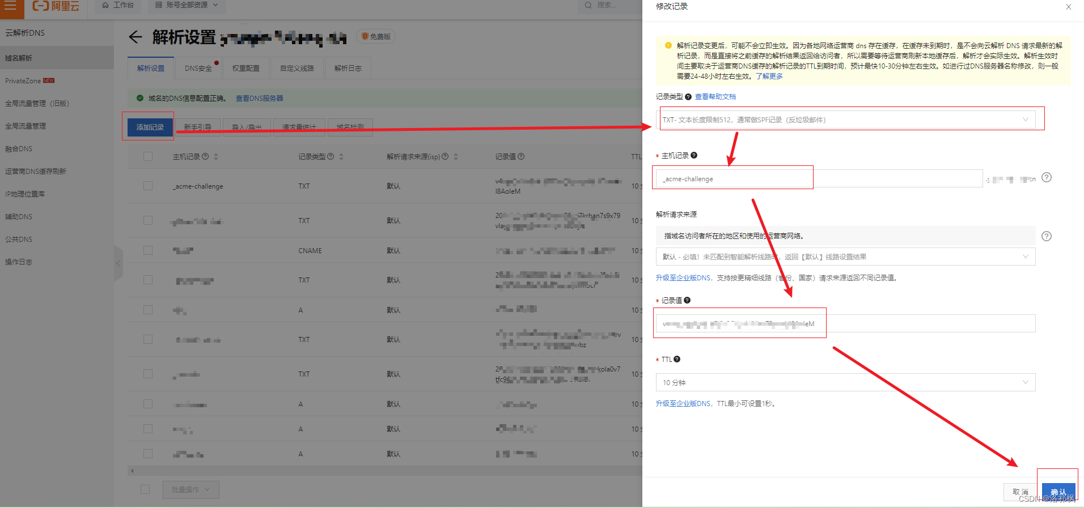
Task: Open the 查看帮助文档 link
Action: [x=715, y=97]
